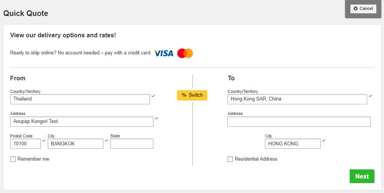Click the Cancel button
The width and height of the screenshot is (384, 193).
[x=363, y=8]
